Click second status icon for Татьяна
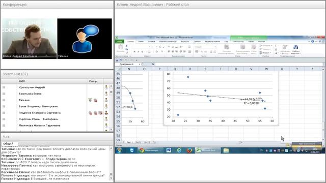 95,100
